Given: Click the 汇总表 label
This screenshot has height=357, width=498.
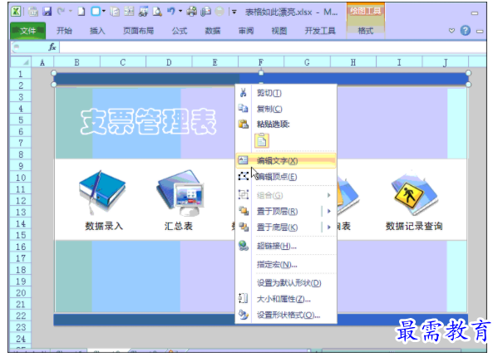Looking at the screenshot, I should 178,226.
